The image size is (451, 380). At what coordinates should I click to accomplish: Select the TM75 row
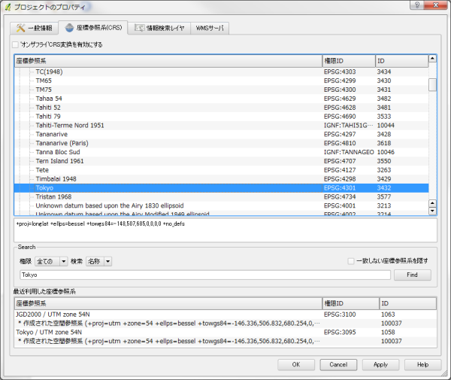point(222,90)
